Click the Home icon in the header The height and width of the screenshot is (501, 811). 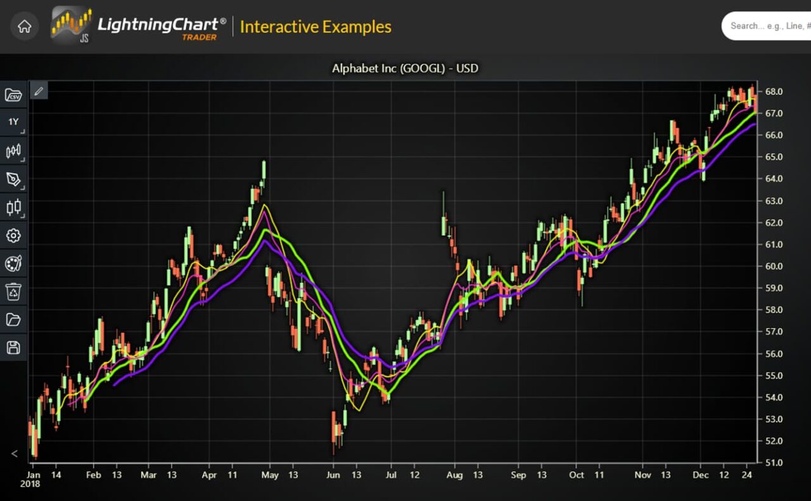pyautogui.click(x=24, y=26)
